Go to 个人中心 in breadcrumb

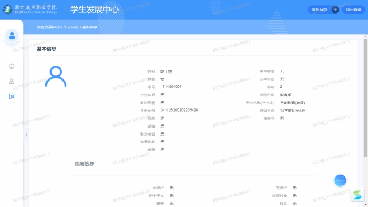pos(71,27)
